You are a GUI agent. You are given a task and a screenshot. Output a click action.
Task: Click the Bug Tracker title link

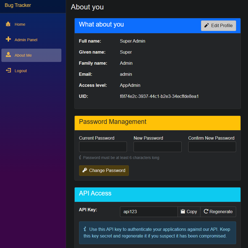pyautogui.click(x=18, y=5)
